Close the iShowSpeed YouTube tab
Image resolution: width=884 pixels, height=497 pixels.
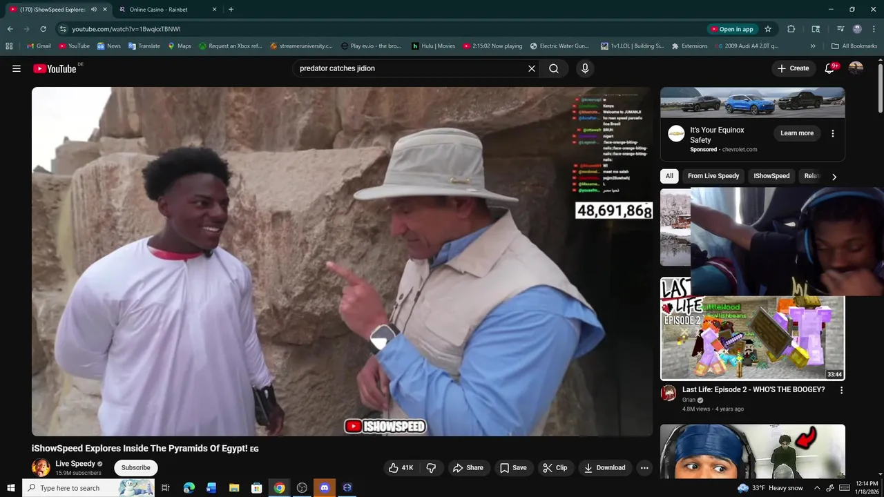(x=105, y=10)
